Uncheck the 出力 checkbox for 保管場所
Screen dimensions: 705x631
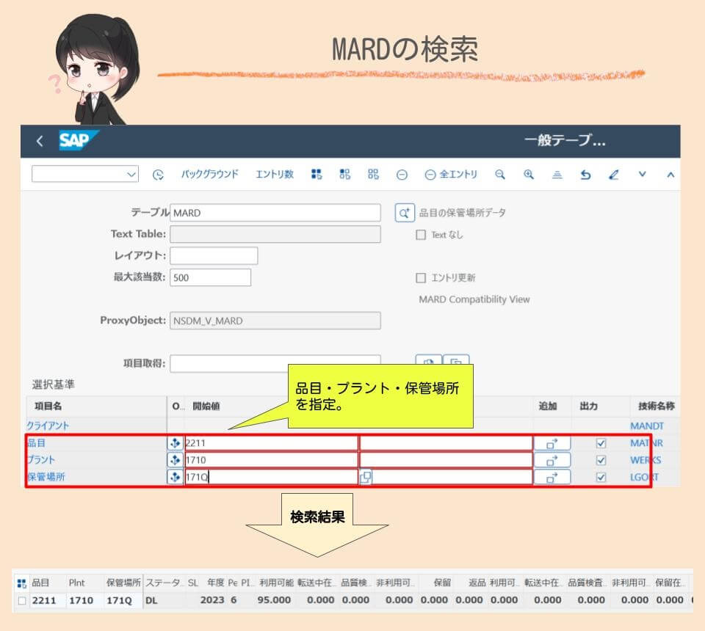[x=601, y=477]
